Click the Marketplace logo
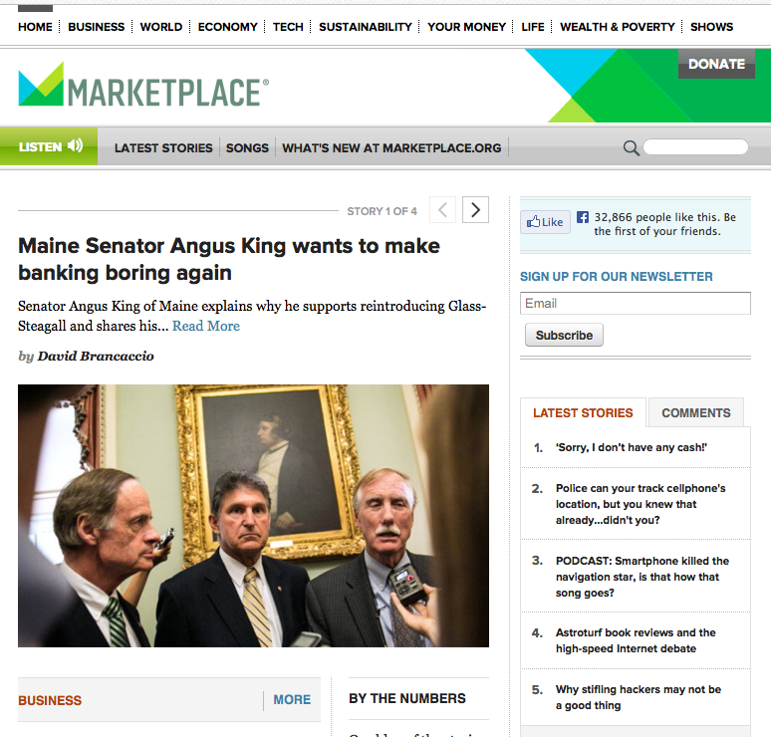The image size is (771, 737). point(143,86)
